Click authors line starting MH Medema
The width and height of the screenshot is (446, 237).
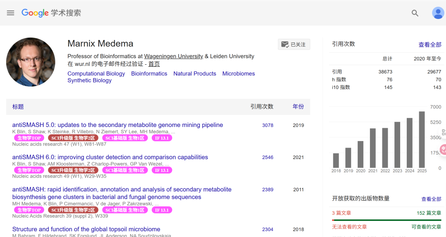pos(85,204)
